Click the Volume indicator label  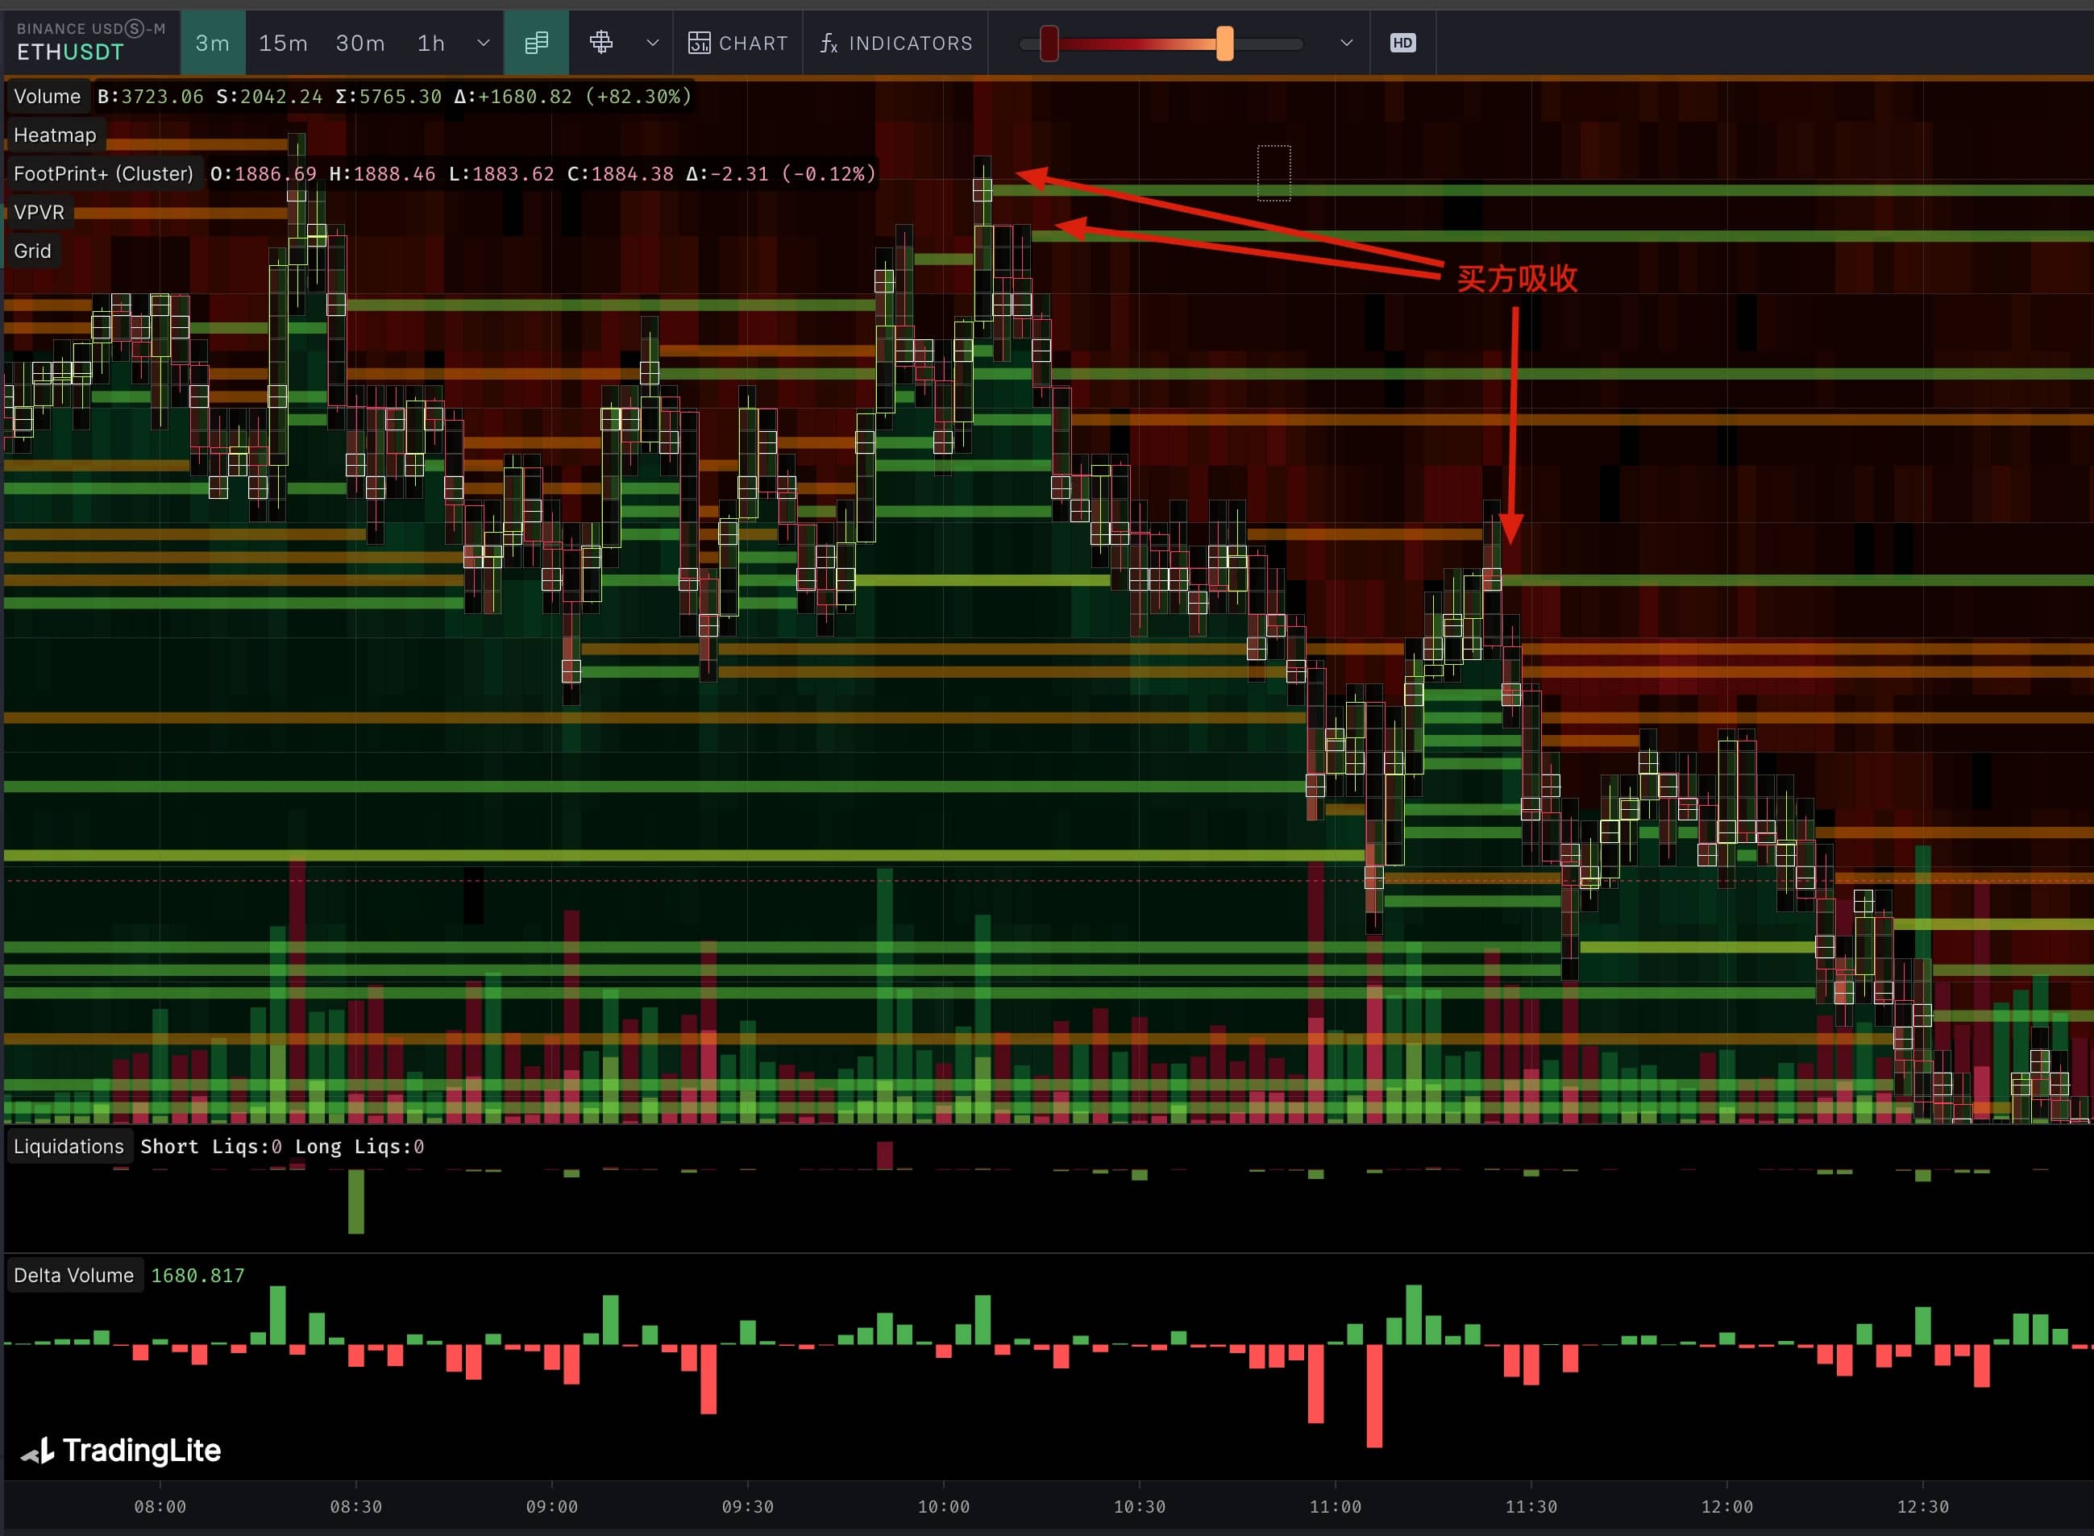tap(48, 97)
